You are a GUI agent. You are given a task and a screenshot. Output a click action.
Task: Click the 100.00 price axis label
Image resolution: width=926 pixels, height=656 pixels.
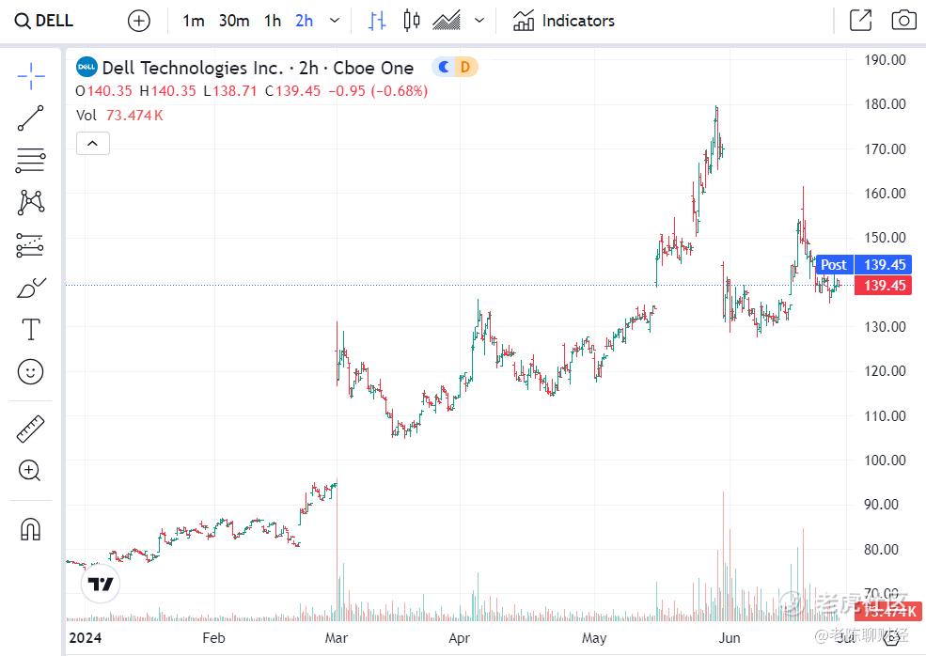click(x=885, y=460)
